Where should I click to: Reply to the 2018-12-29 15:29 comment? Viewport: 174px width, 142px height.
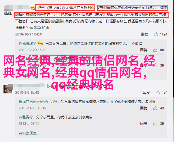(x=144, y=50)
